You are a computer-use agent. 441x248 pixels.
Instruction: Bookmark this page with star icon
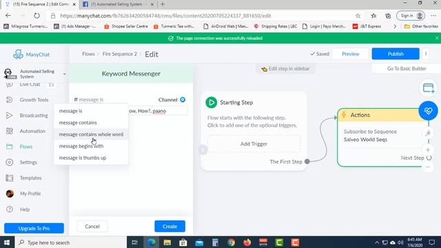click(358, 16)
